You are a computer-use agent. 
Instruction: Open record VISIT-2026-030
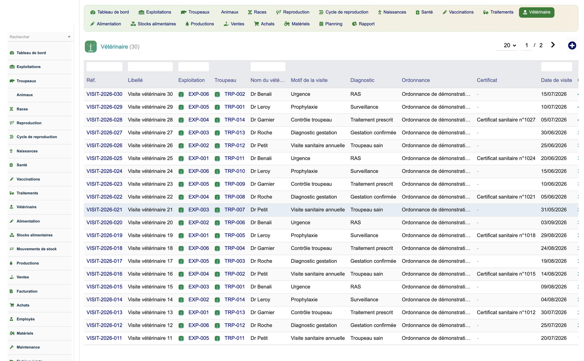coord(104,94)
